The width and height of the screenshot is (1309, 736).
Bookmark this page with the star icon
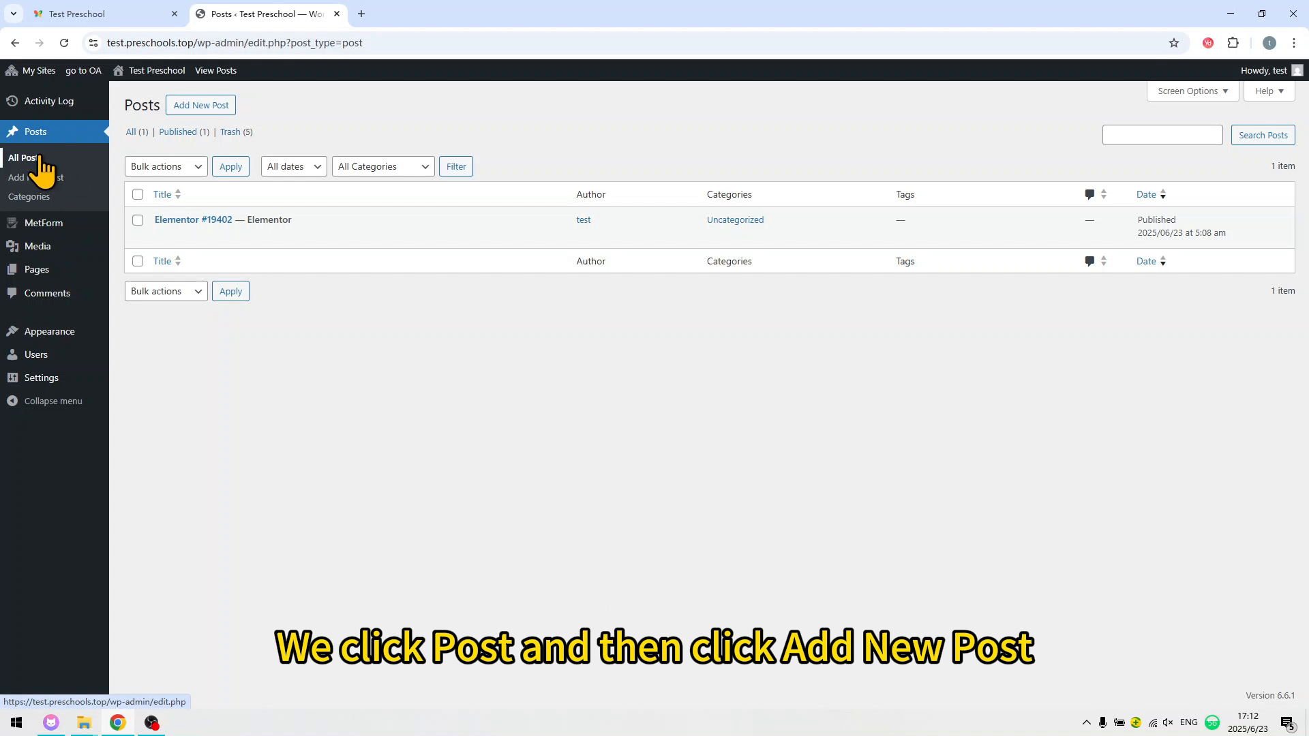pos(1173,43)
